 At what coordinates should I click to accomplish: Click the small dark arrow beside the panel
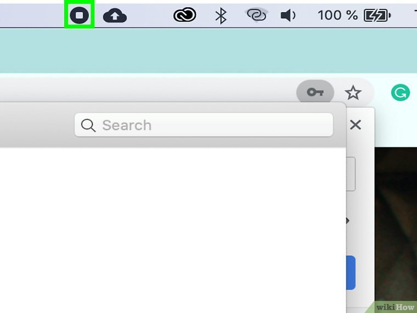[347, 220]
